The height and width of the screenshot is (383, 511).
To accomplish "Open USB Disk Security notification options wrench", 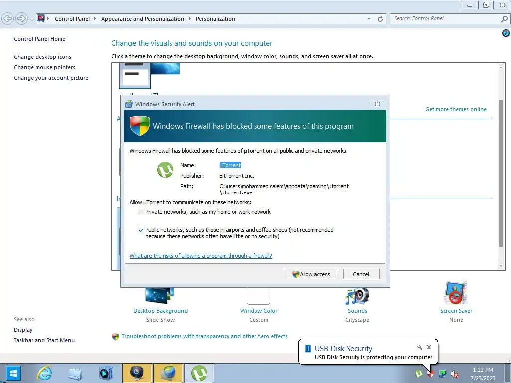I will point(419,347).
